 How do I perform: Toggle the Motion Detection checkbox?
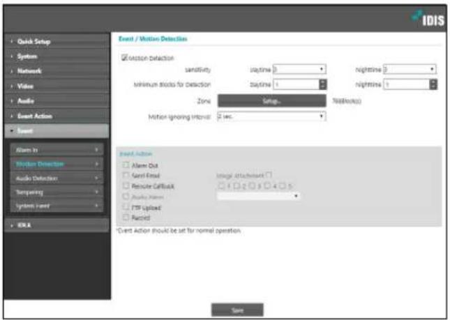point(124,58)
